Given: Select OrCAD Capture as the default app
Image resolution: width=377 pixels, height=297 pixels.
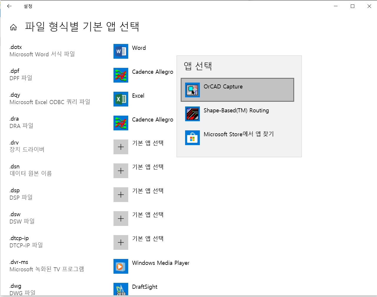Looking at the screenshot, I should click(237, 90).
